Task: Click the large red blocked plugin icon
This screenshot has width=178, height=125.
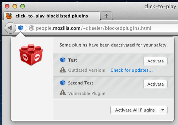Action: (31, 55)
